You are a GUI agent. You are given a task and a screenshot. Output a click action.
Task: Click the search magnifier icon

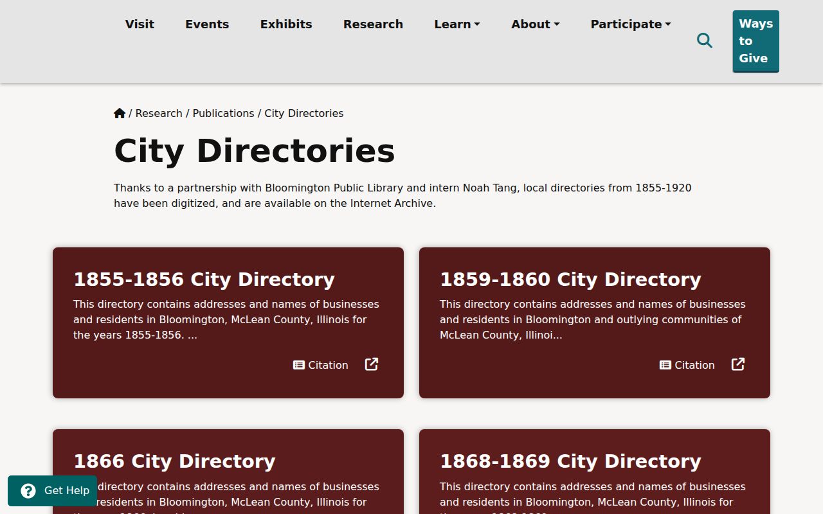click(x=705, y=40)
